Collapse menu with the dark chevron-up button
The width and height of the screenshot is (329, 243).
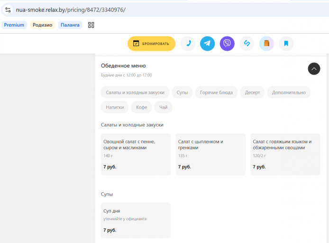click(x=314, y=69)
